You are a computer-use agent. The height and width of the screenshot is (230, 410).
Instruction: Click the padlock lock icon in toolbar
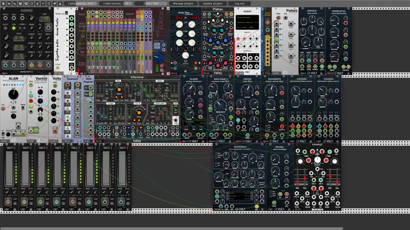[x=60, y=4]
